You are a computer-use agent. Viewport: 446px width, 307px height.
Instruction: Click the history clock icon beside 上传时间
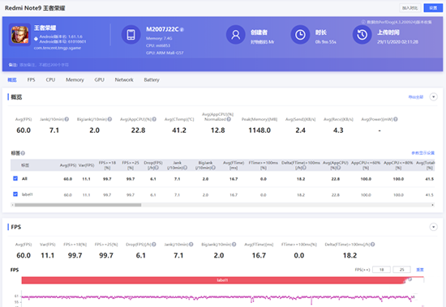362,35
